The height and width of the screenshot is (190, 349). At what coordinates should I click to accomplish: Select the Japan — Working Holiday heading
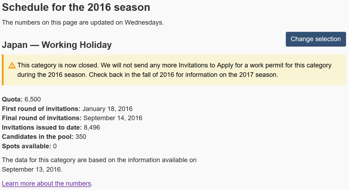[x=57, y=45]
